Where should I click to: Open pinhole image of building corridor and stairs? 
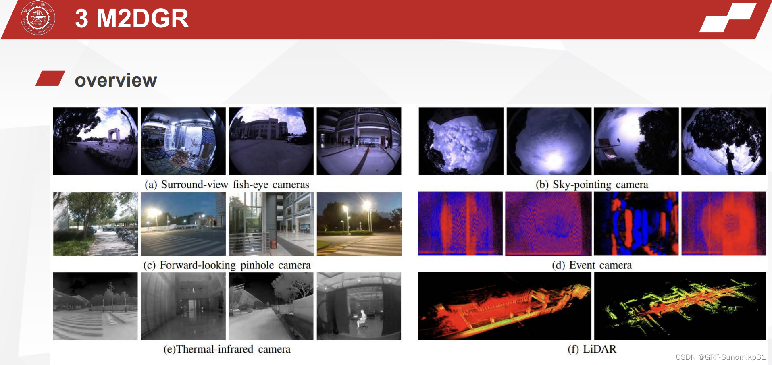(x=271, y=224)
